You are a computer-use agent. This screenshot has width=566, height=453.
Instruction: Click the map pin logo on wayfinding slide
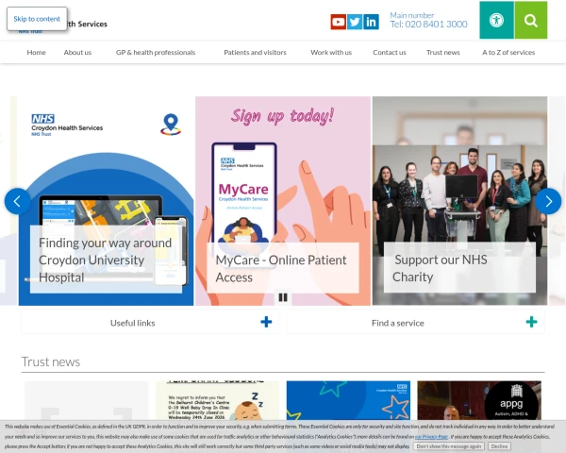point(171,125)
